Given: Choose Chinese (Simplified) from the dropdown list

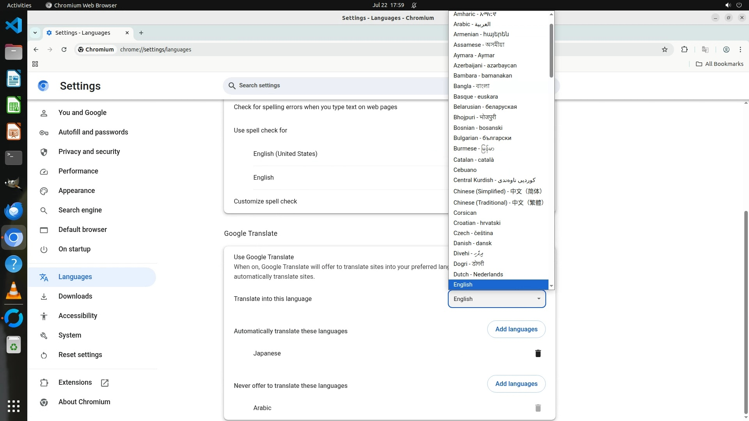Looking at the screenshot, I should pos(497,191).
